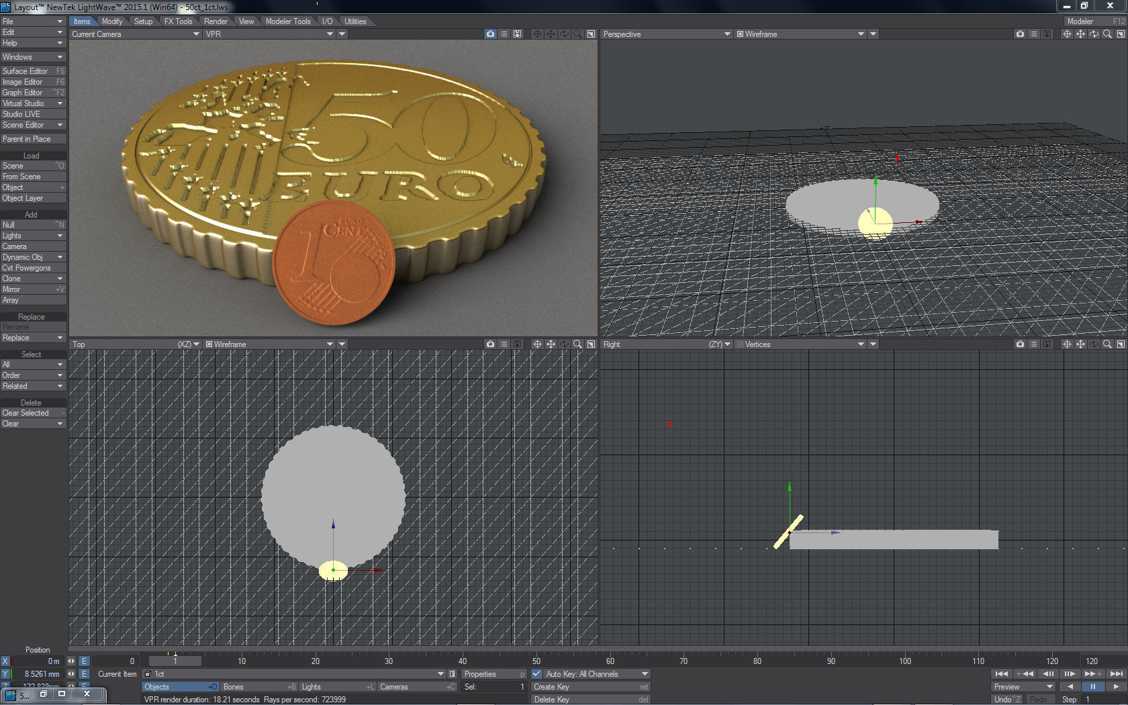Screen dimensions: 1128x705
Task: Maximize the Top viewport
Action: click(x=591, y=344)
